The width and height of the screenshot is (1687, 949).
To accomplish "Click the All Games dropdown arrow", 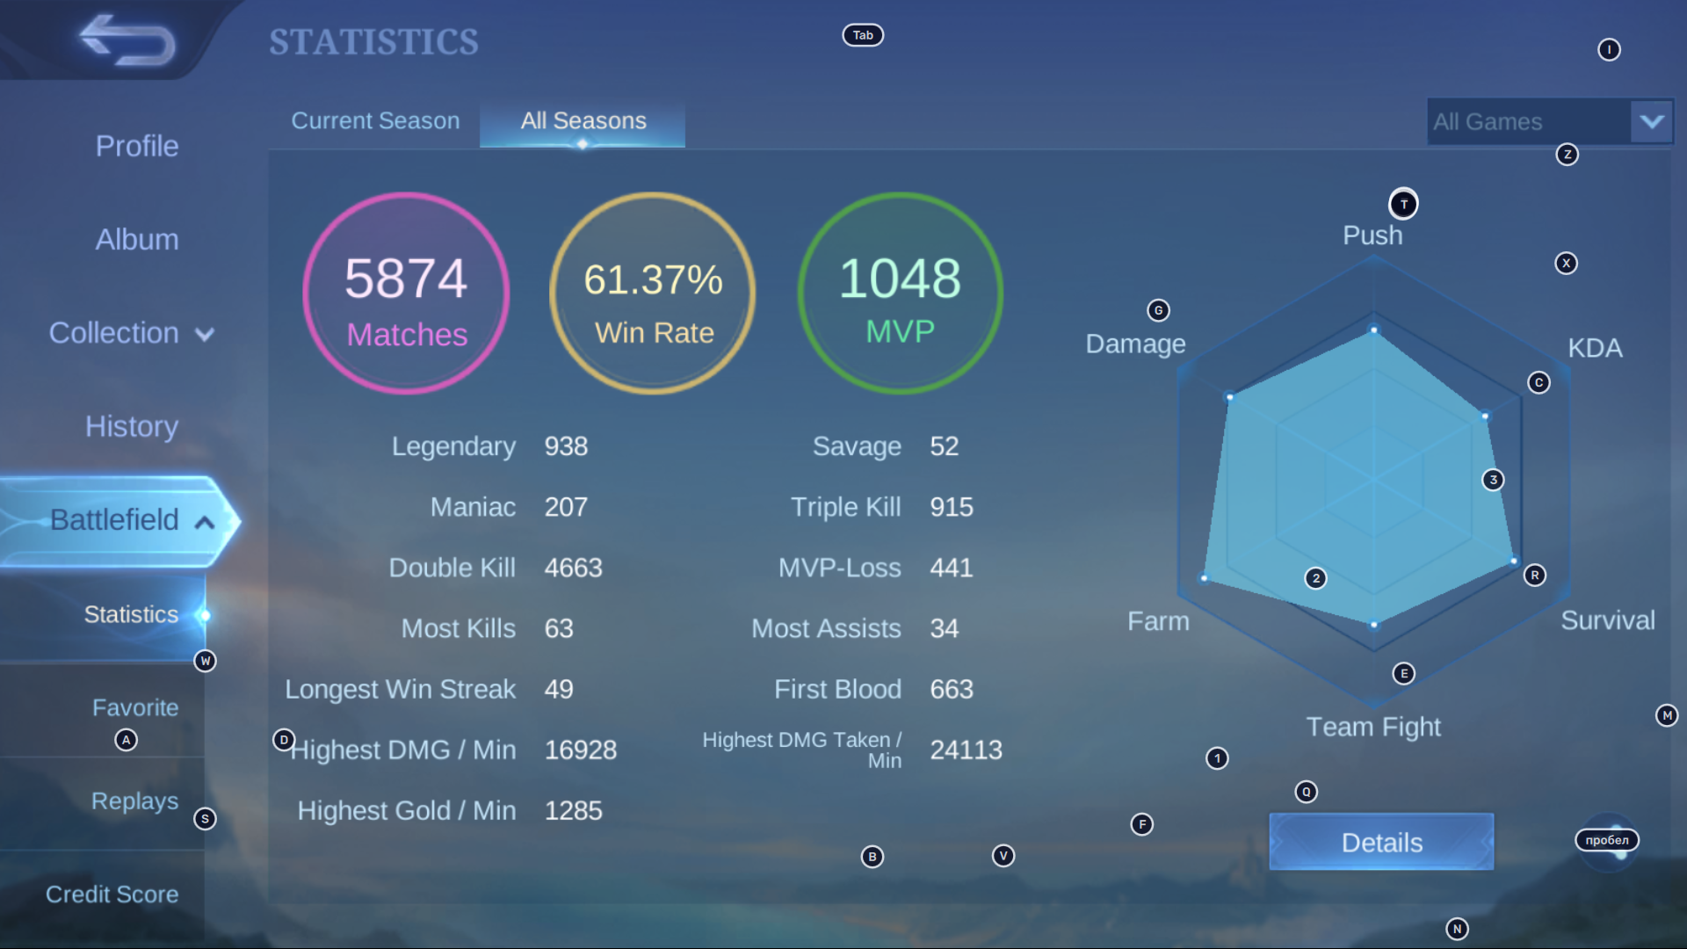I will pyautogui.click(x=1652, y=121).
